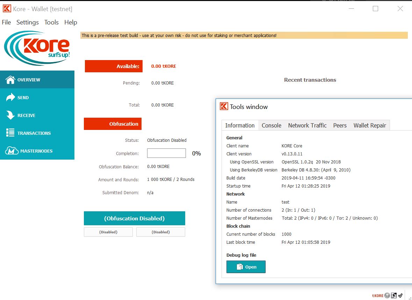
Task: Click the client version v0.13.0.11
Action: click(292, 154)
